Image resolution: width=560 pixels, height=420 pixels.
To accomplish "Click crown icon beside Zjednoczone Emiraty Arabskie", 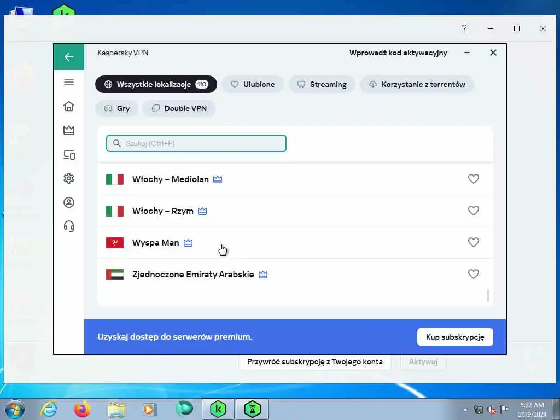I will (263, 275).
